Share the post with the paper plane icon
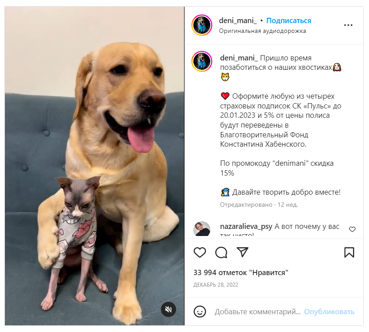The width and height of the screenshot is (369, 332). coord(242,252)
